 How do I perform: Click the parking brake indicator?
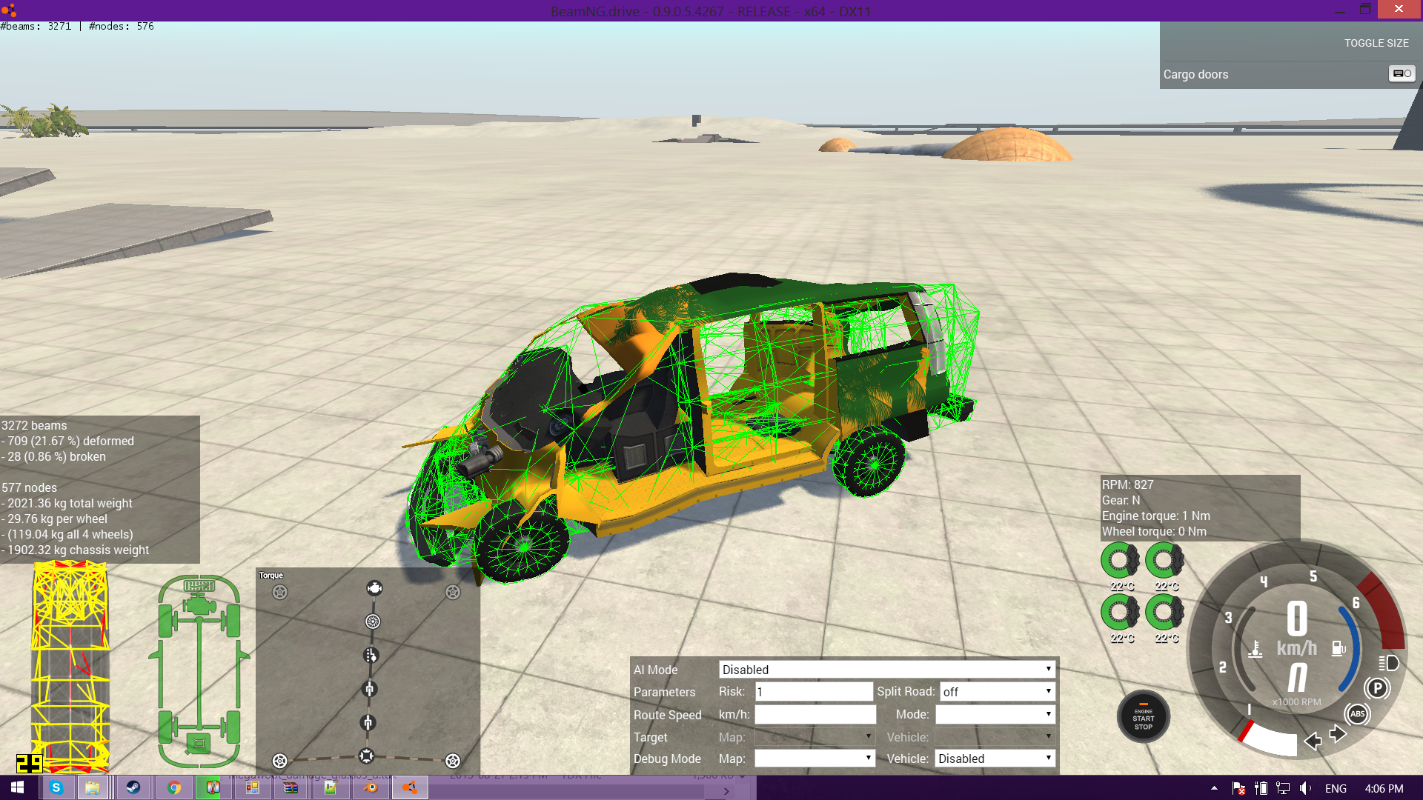[x=1377, y=688]
